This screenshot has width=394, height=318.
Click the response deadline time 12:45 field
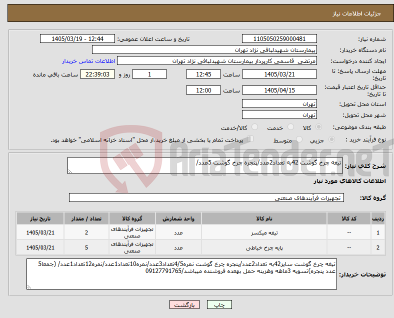[203, 74]
